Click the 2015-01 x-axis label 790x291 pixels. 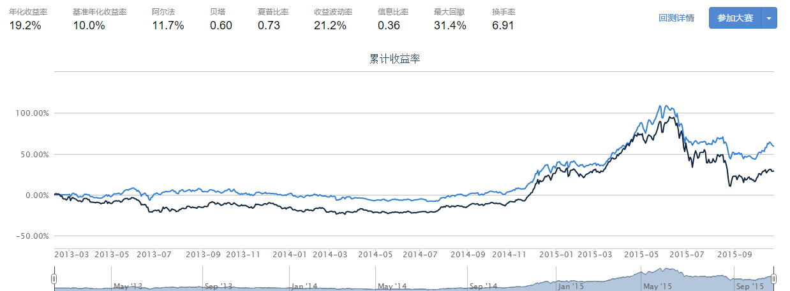(x=556, y=254)
